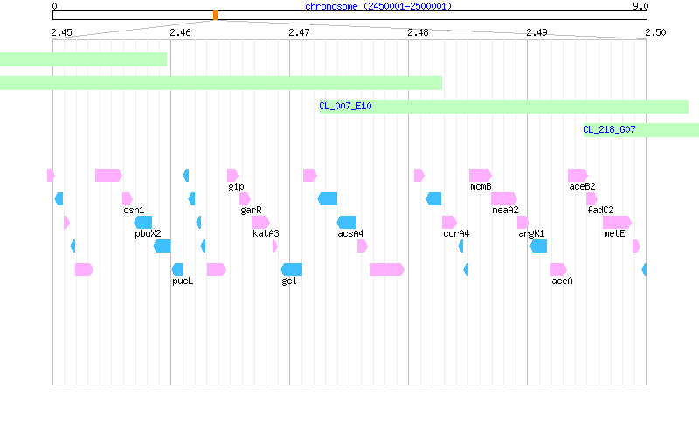The height and width of the screenshot is (437, 699).
Task: Click the argK1 gene label
Action: tap(531, 233)
